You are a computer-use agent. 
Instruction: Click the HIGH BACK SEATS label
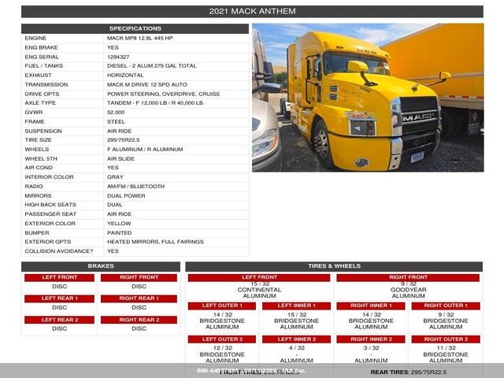pyautogui.click(x=50, y=205)
